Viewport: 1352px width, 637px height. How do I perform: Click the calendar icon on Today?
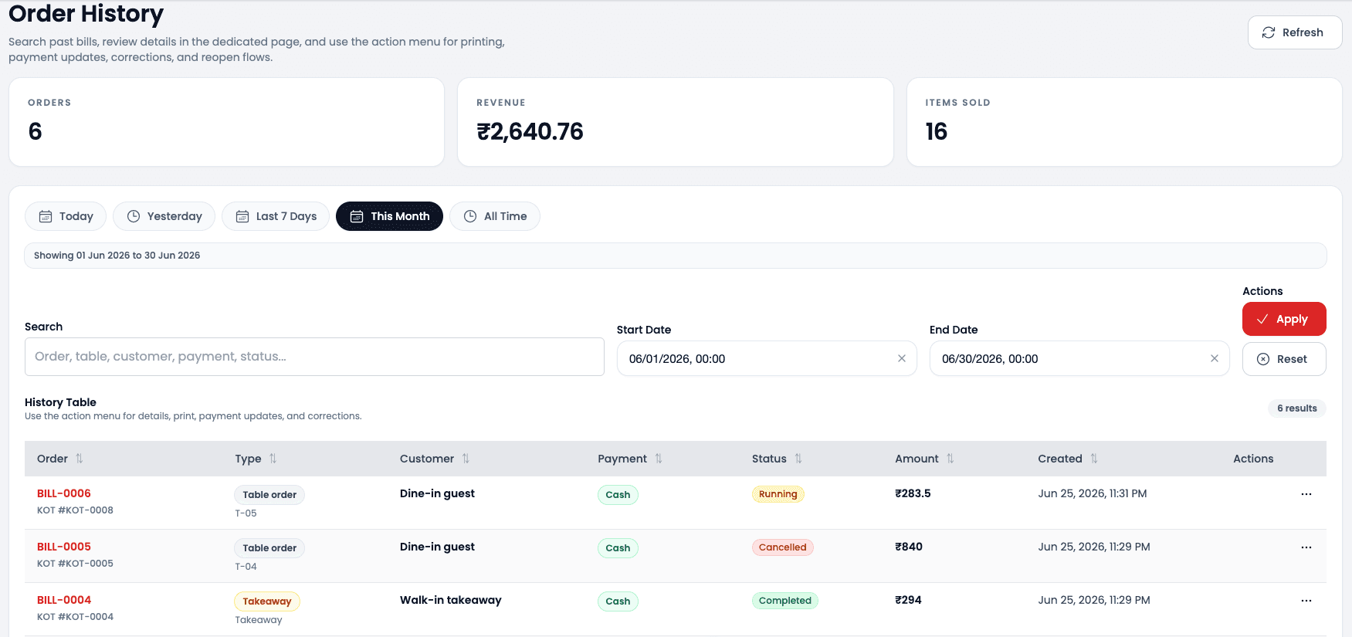(x=46, y=216)
